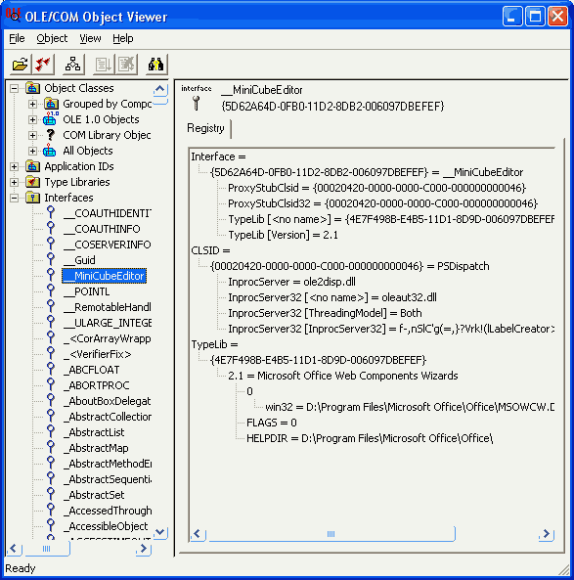Click the __Guid interface lollipop icon

(50, 259)
